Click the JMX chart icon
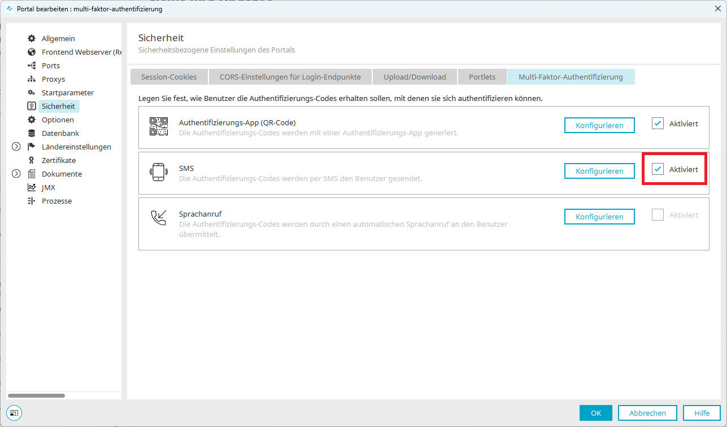 click(32, 187)
